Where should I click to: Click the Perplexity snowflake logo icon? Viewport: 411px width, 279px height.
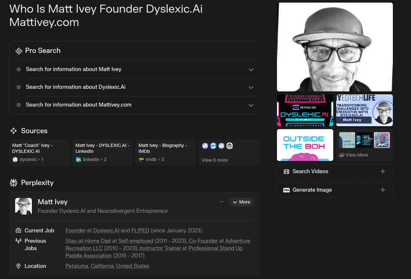tap(14, 182)
